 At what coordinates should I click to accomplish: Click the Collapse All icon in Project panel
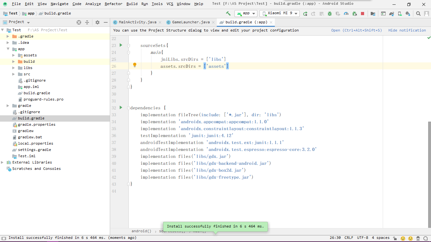point(87,22)
